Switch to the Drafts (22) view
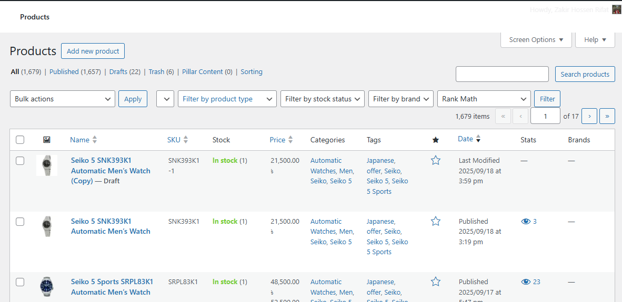Image resolution: width=622 pixels, height=302 pixels. 124,72
